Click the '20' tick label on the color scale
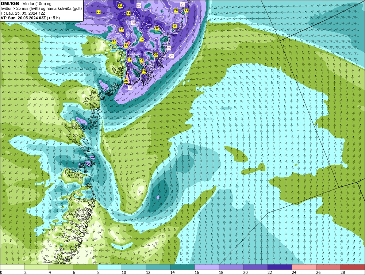Viewport: 365px width, 275px height. 245,272
